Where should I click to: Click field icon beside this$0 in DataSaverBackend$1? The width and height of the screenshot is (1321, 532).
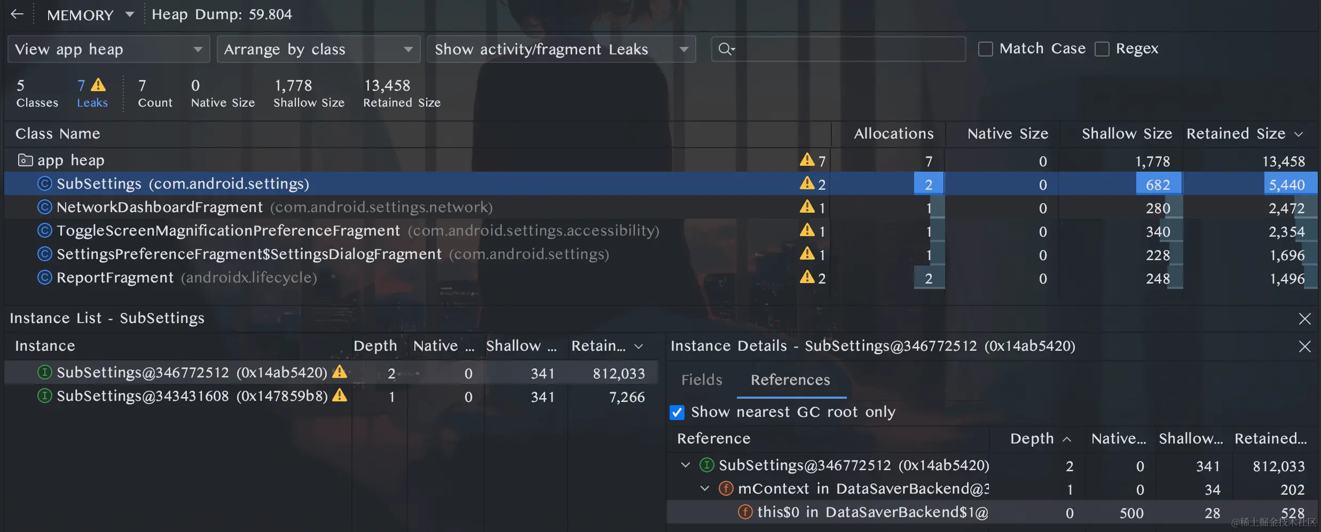coord(745,512)
